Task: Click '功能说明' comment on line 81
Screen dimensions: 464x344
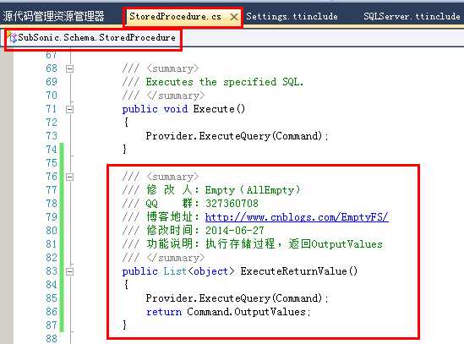Action: click(169, 244)
